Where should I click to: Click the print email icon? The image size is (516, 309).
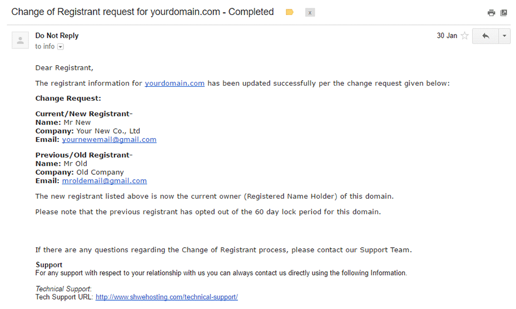(491, 13)
